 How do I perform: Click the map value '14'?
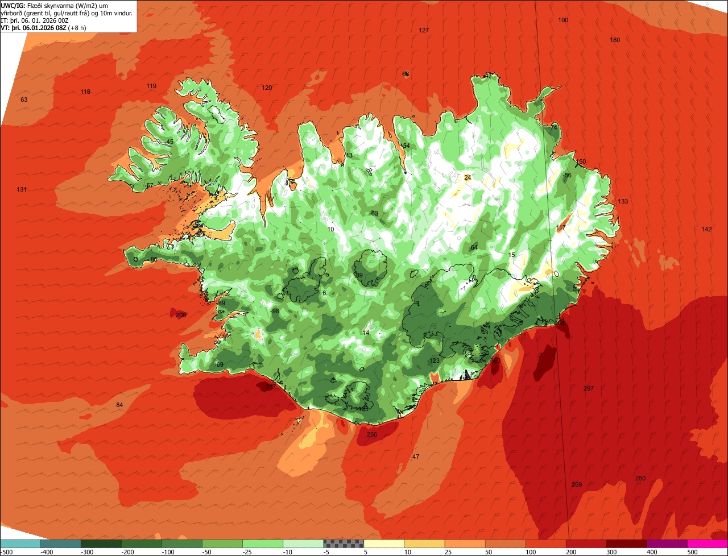click(x=366, y=333)
